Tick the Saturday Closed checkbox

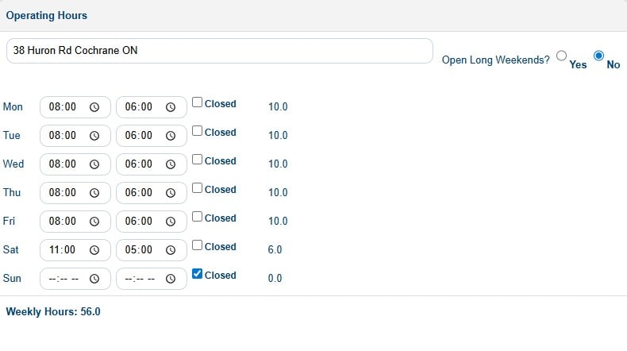point(198,246)
